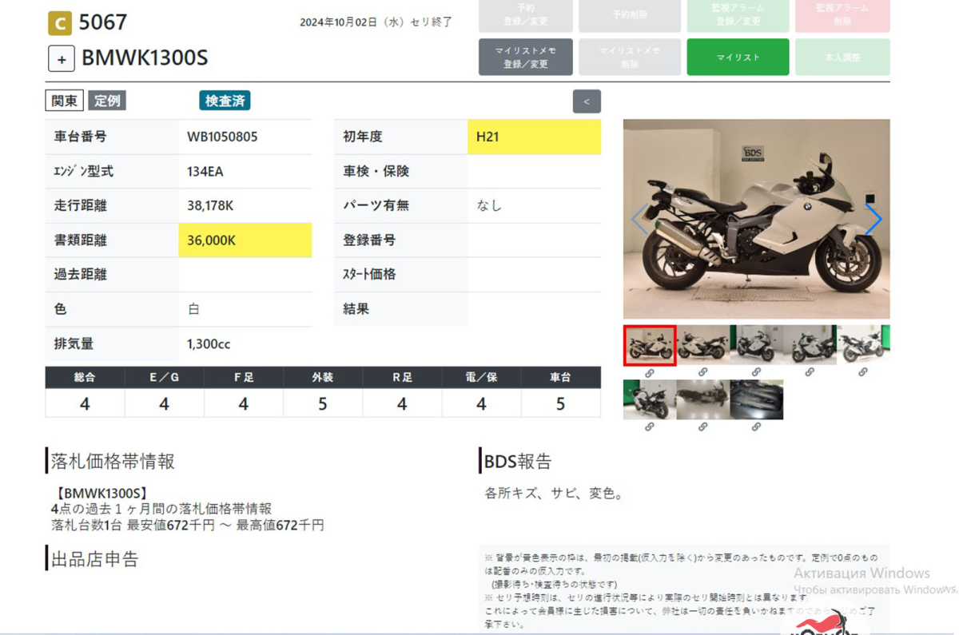Click yellow highlighted H21 cell

(534, 137)
